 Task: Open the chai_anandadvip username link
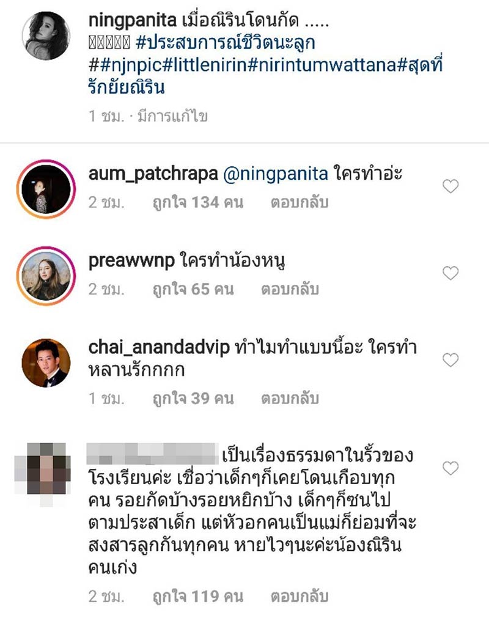coord(159,347)
